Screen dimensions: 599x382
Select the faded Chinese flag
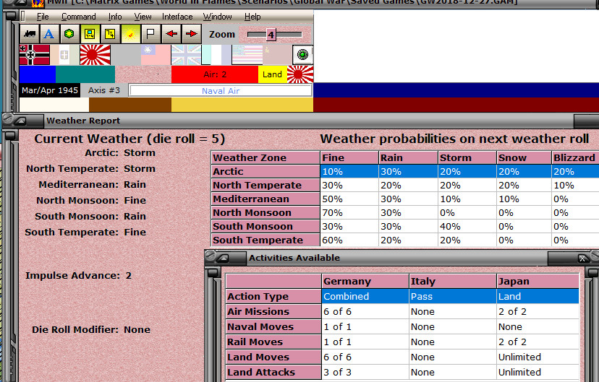pyautogui.click(x=156, y=54)
